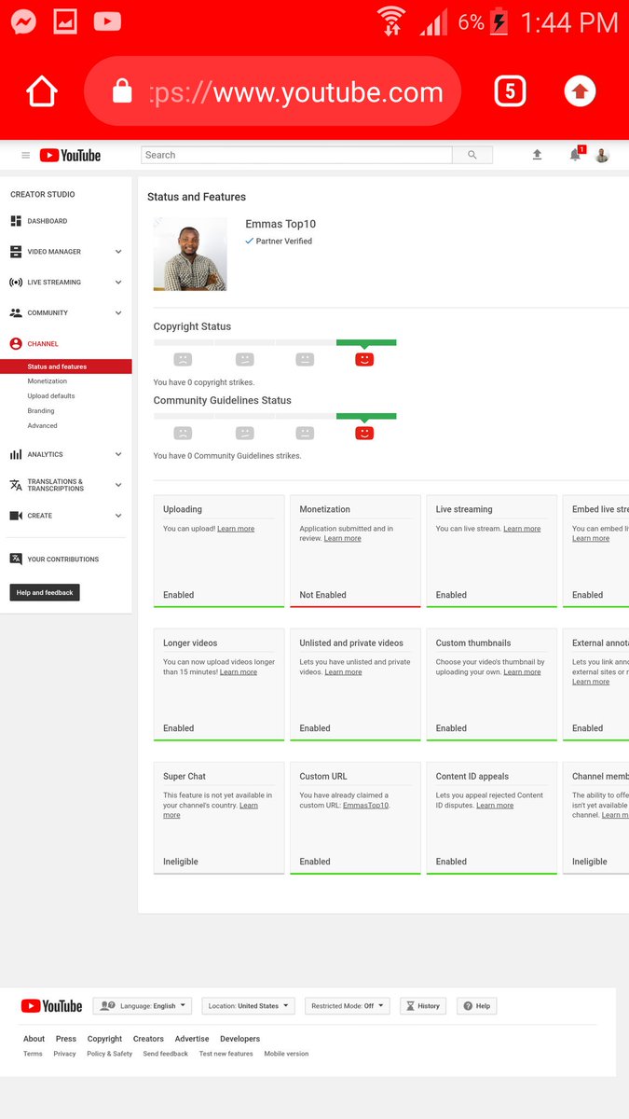Viewport: 629px width, 1119px height.
Task: Open the Copyright footer link
Action: 104,1039
